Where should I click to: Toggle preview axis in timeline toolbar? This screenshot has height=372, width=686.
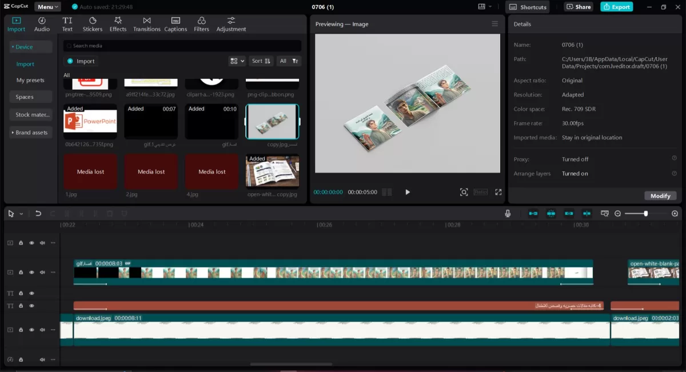587,213
